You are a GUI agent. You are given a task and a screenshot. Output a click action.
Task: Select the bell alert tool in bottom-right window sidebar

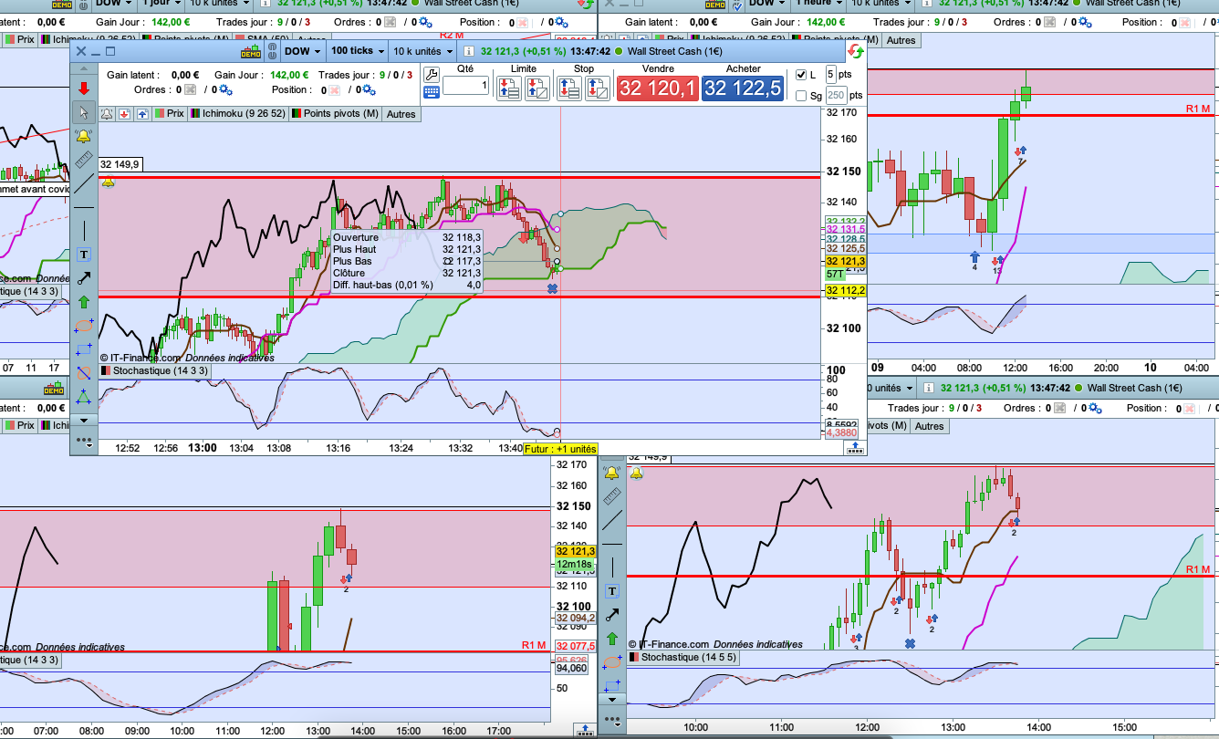(x=611, y=473)
